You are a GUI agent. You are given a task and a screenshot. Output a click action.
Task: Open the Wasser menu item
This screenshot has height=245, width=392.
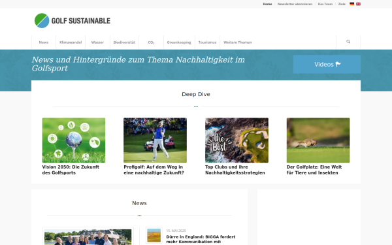(97, 42)
